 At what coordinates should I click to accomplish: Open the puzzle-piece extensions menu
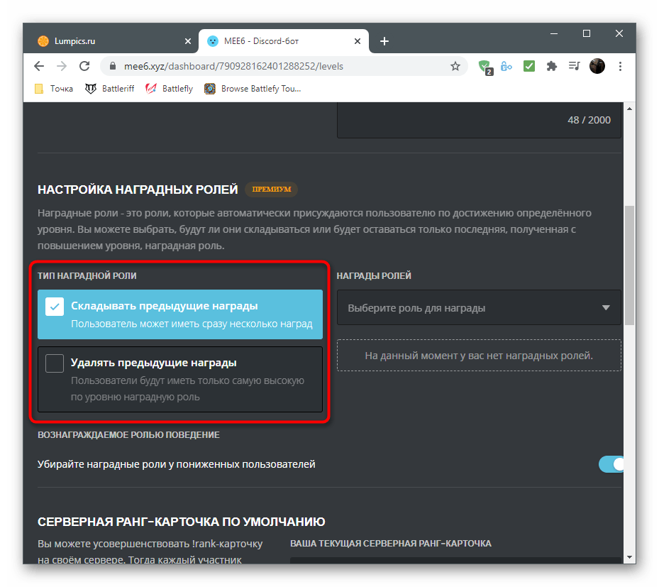(x=551, y=66)
